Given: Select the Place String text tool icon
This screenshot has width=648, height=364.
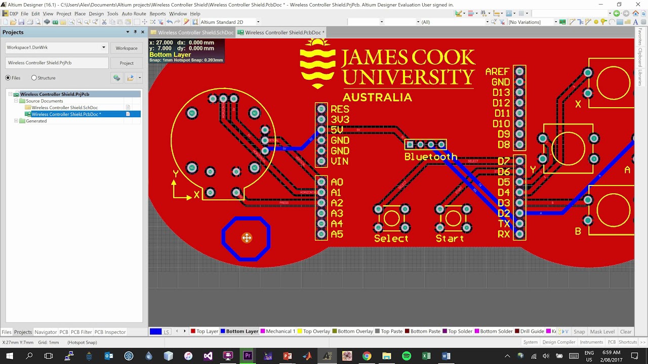Looking at the screenshot, I should [x=635, y=22].
